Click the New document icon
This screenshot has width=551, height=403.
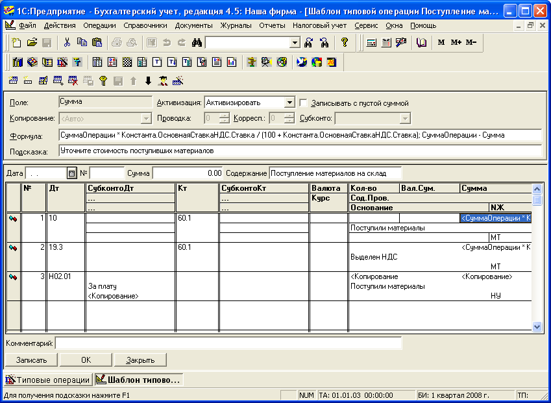pos(16,43)
